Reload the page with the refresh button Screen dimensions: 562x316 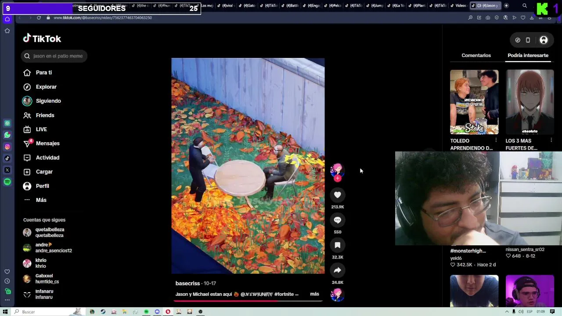tap(39, 18)
